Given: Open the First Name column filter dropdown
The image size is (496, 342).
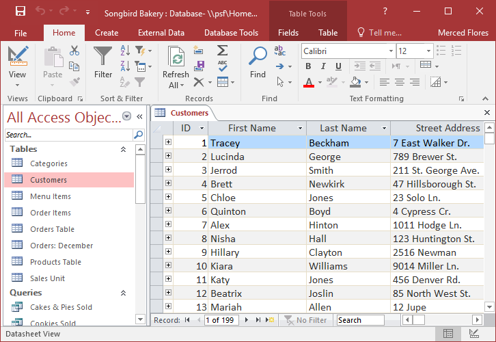Looking at the screenshot, I should pyautogui.click(x=299, y=129).
